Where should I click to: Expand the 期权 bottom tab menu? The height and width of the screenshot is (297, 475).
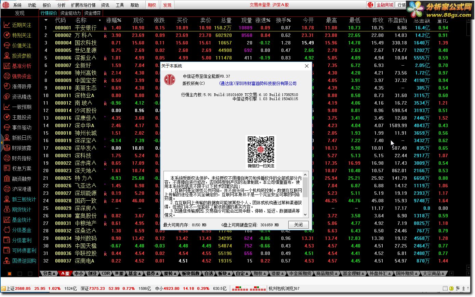[260, 273]
